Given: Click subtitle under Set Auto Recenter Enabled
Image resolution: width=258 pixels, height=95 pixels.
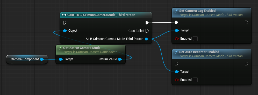Looking at the screenshot, I should click(x=211, y=56).
